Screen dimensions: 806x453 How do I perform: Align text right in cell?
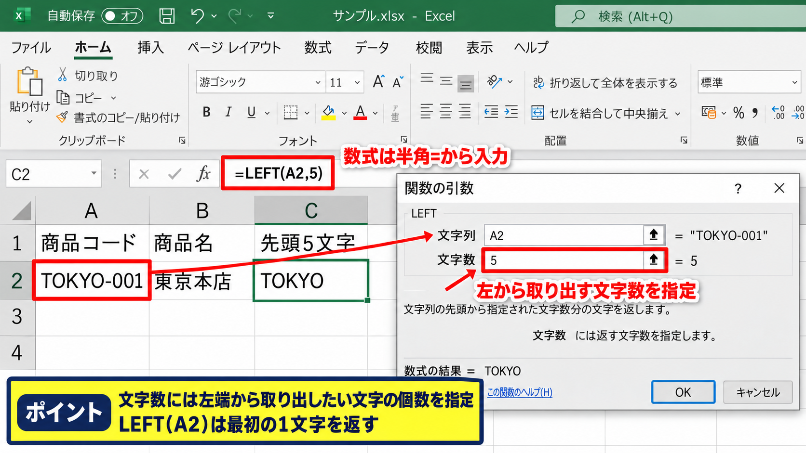[x=465, y=112]
